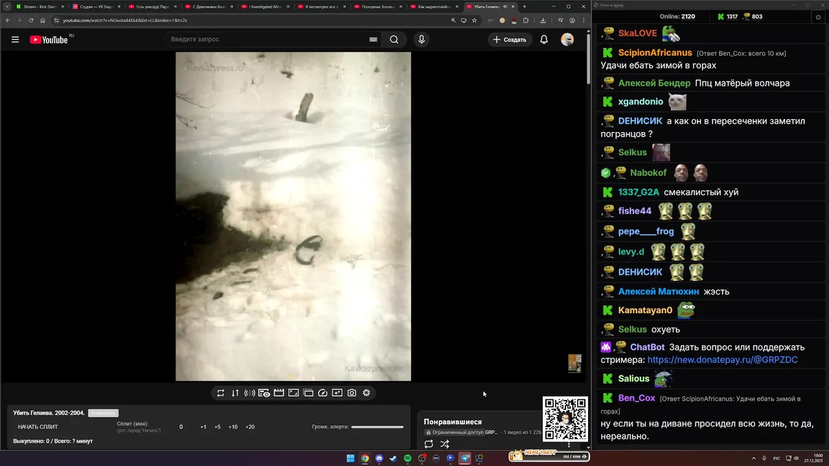Screen dimensions: 829x466
Task: Click the Копировать button next to video title
Action: coord(103,413)
